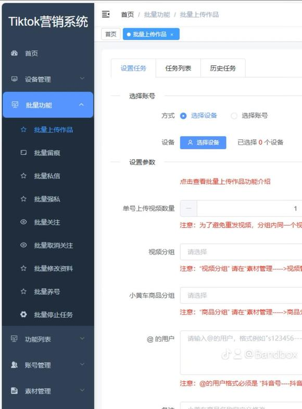The height and width of the screenshot is (409, 302).
Task: Open 批量私信 in the sidebar
Action: pyautogui.click(x=48, y=176)
